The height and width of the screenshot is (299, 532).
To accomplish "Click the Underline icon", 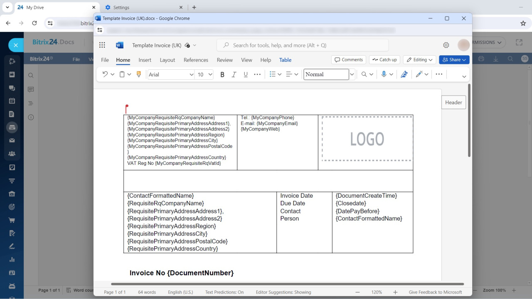I will click(246, 74).
